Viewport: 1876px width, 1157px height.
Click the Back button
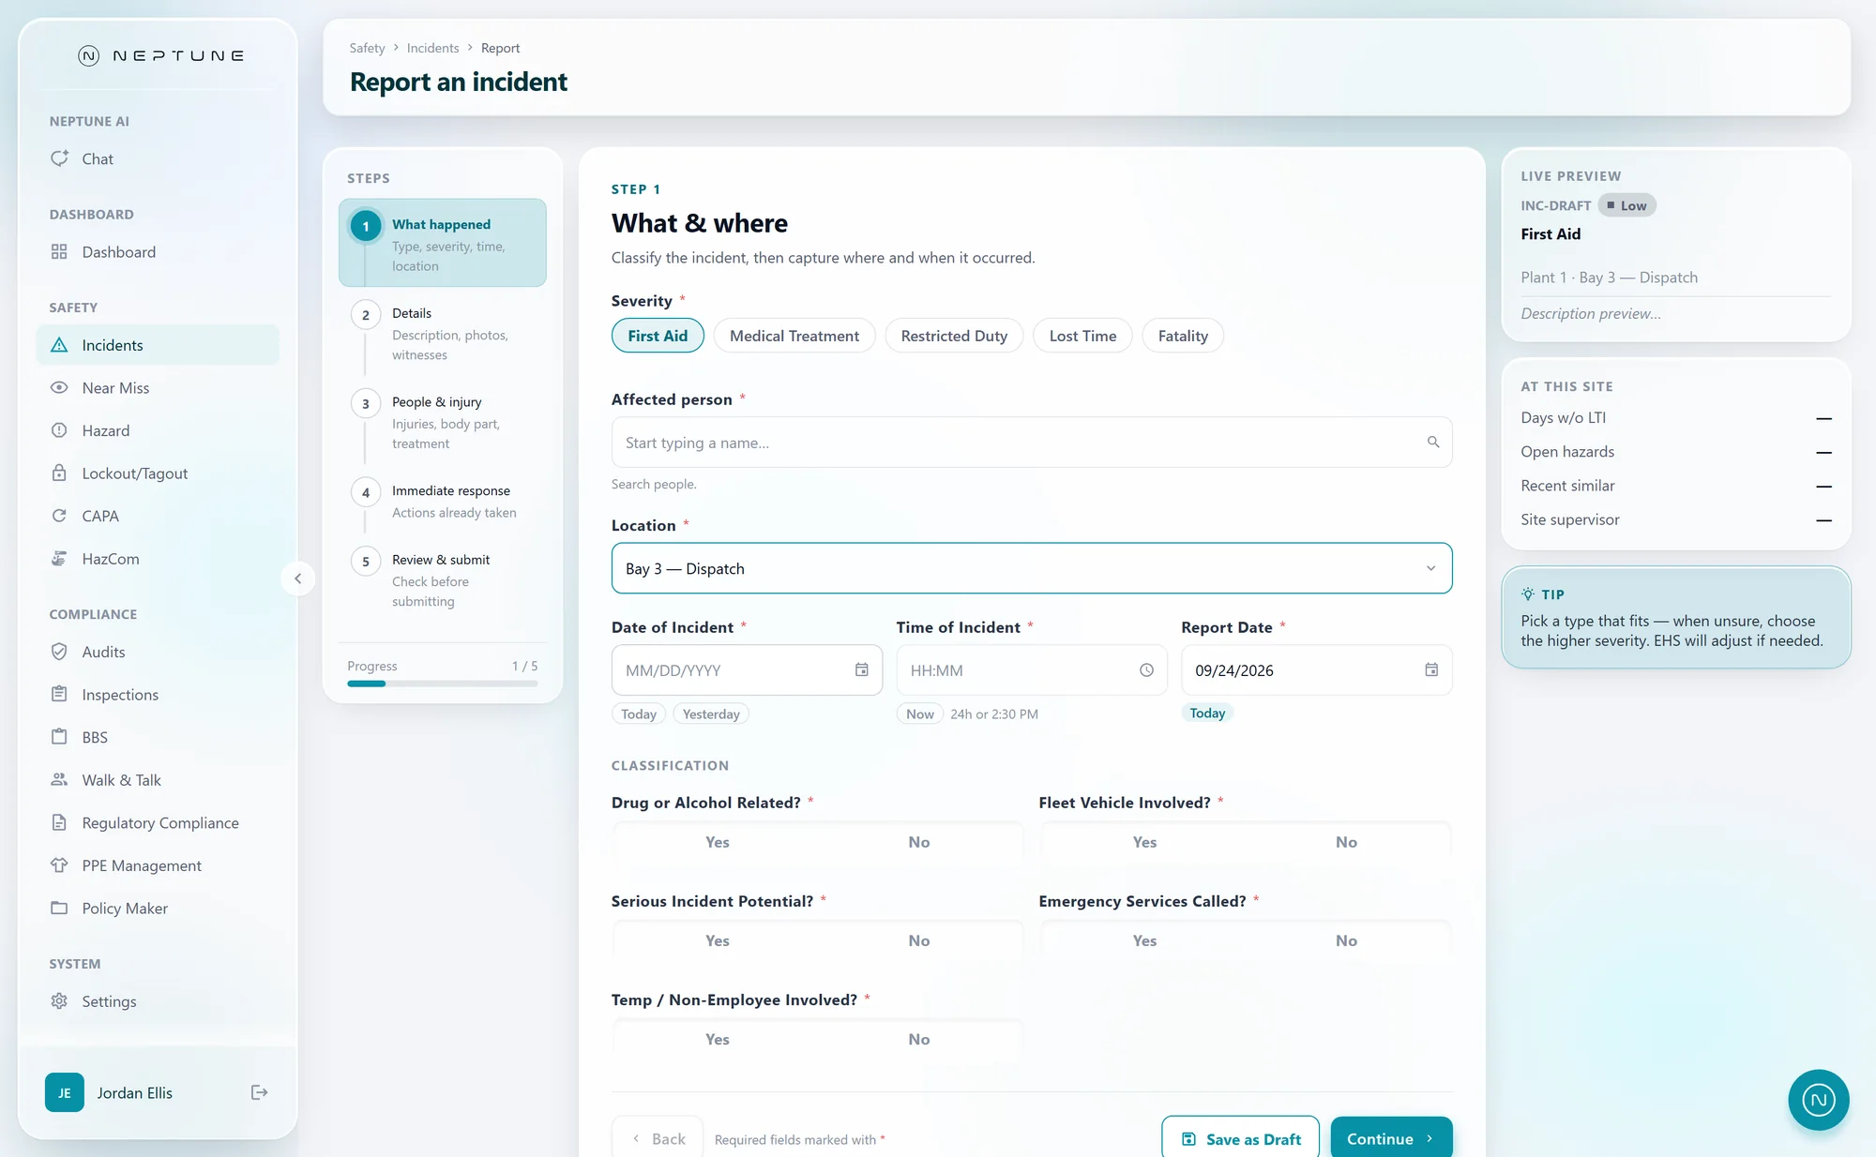pyautogui.click(x=658, y=1138)
